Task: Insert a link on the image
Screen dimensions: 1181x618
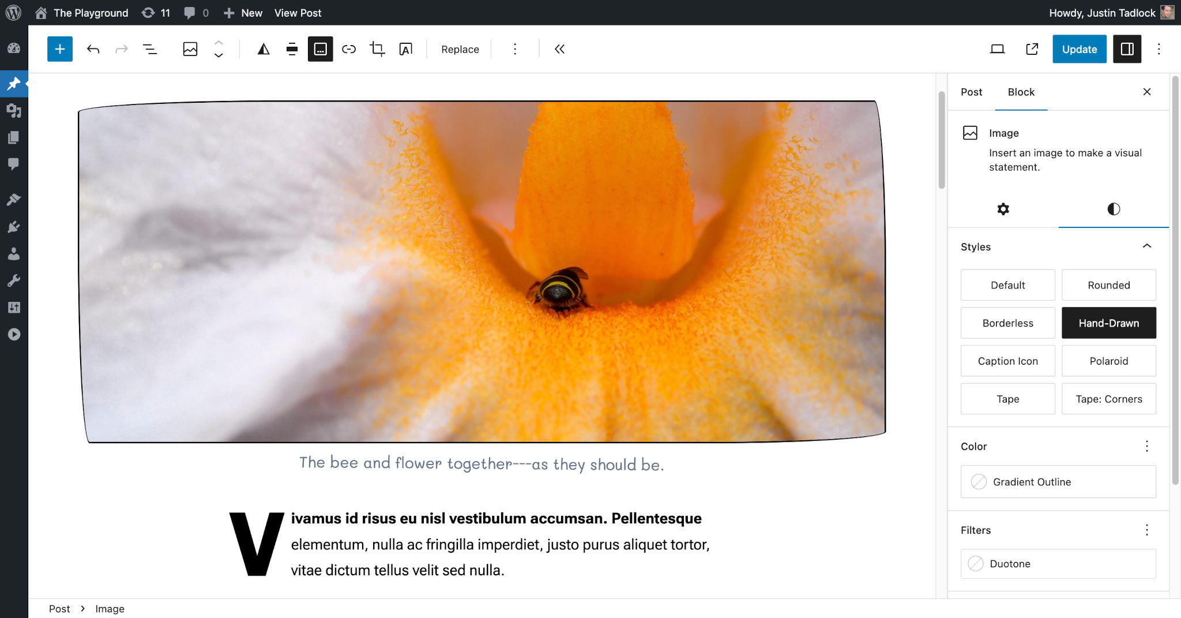Action: tap(349, 49)
